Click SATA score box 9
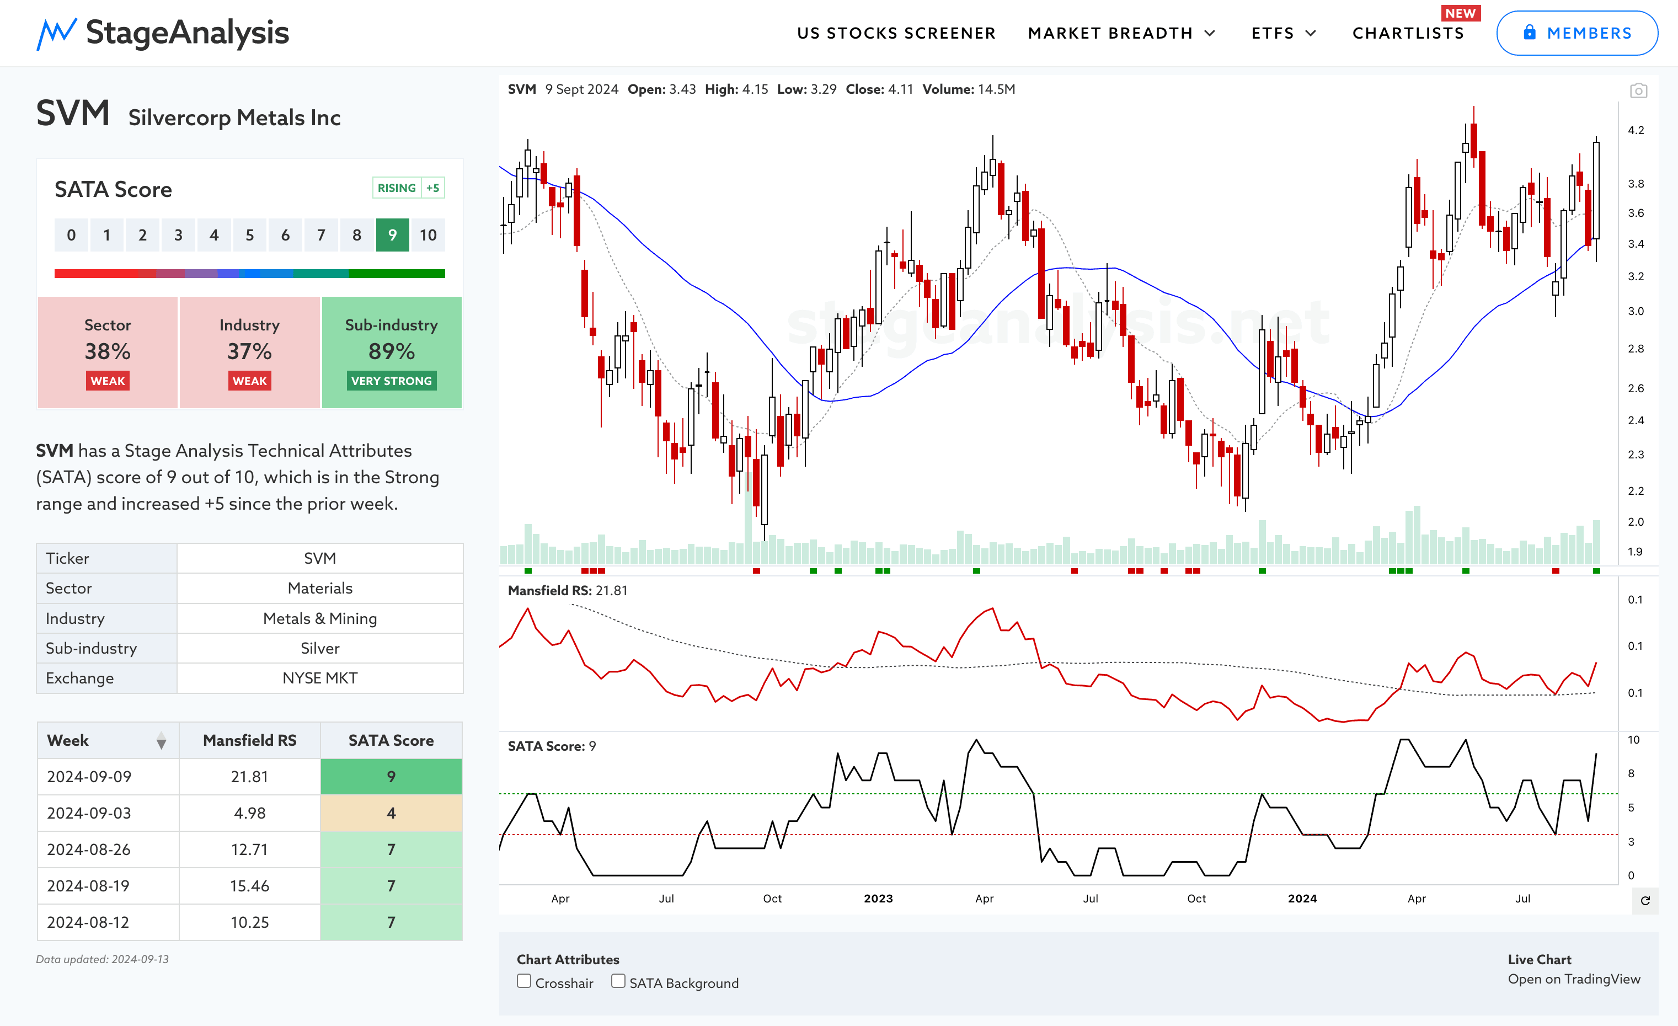Viewport: 1678px width, 1026px height. coord(392,236)
